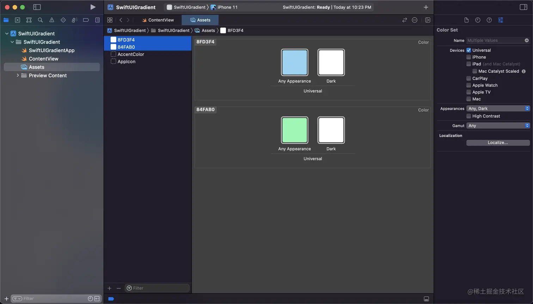Collapse the SwiftUIGradient project root

click(7, 33)
